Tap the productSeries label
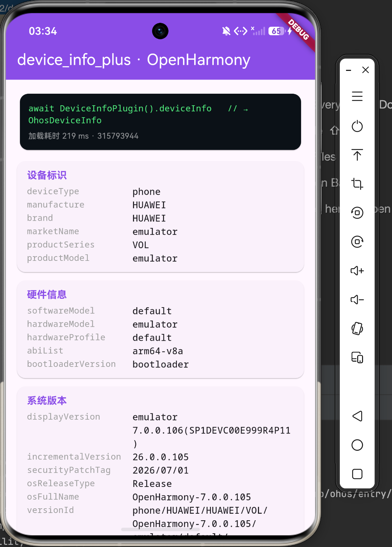392x547 pixels. (61, 245)
